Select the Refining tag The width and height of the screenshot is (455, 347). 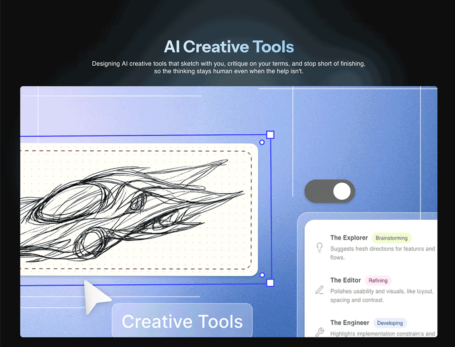pos(378,280)
